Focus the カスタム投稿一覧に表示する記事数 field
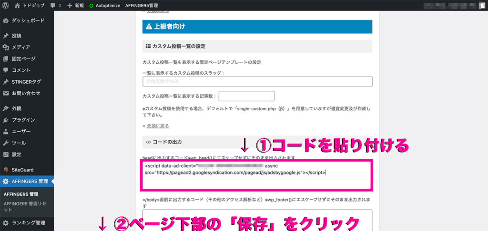This screenshot has height=231, width=488. [x=246, y=96]
